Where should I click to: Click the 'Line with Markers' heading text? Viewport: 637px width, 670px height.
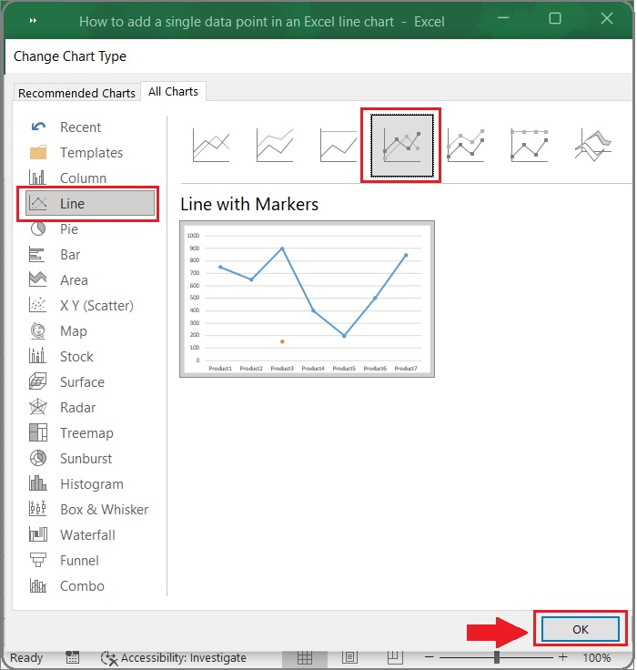click(249, 204)
